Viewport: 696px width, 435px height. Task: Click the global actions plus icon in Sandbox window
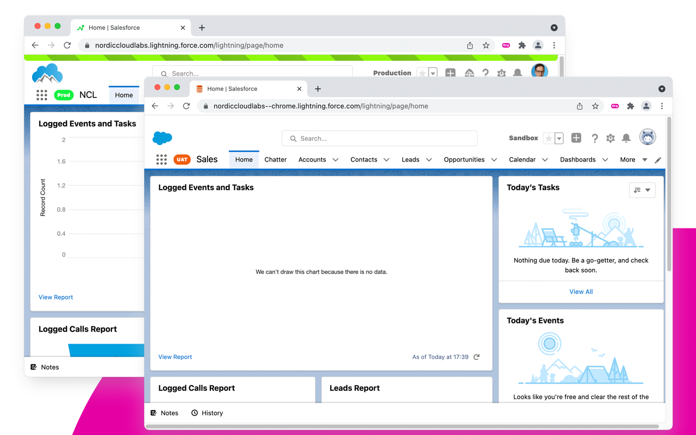coord(576,138)
